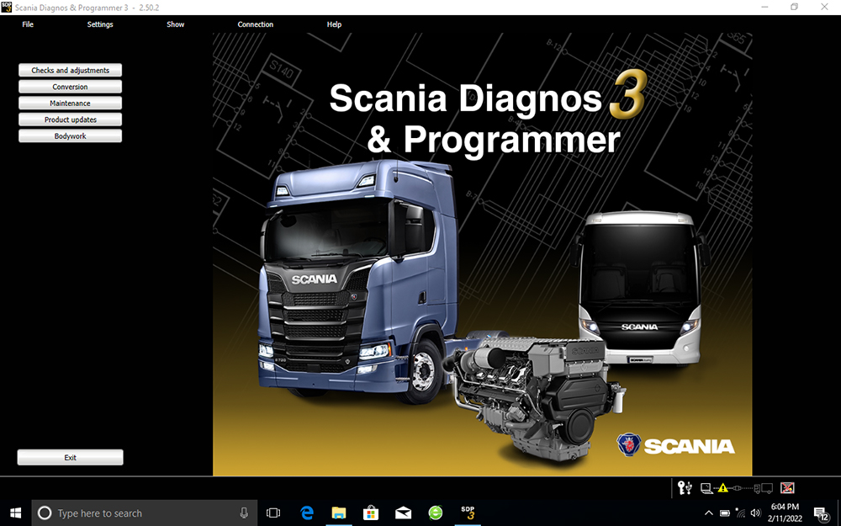Open the Checks and adjustments section

pos(71,71)
